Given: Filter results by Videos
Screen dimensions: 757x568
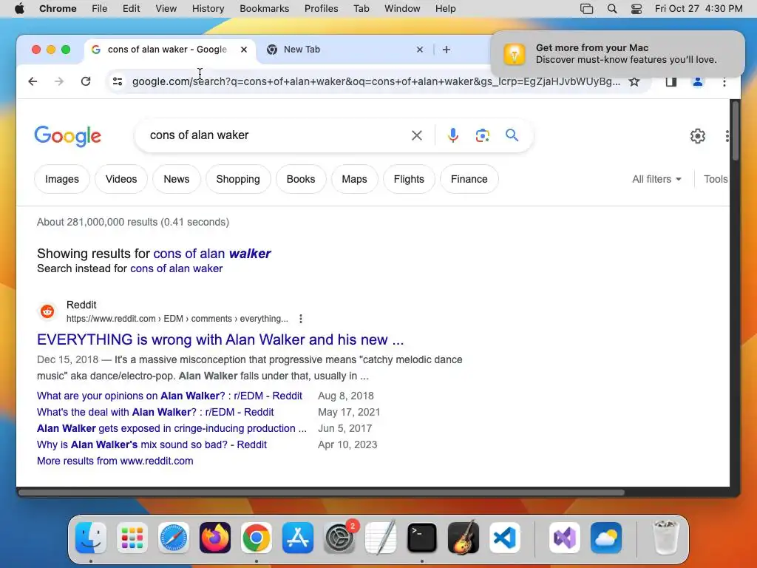Looking at the screenshot, I should [121, 179].
